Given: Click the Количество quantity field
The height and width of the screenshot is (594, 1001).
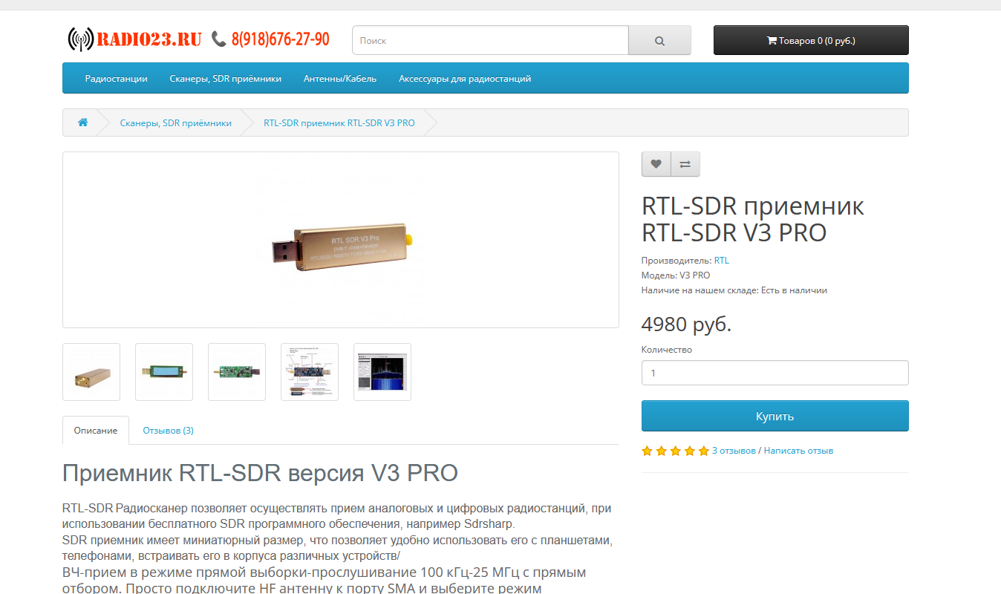Looking at the screenshot, I should (x=775, y=373).
